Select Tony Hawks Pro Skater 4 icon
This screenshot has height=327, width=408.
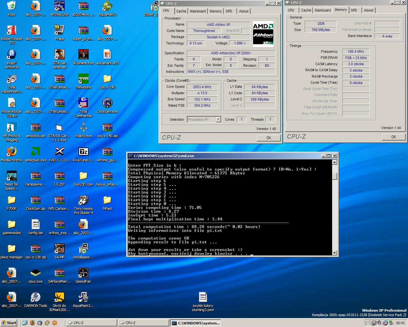(83, 200)
